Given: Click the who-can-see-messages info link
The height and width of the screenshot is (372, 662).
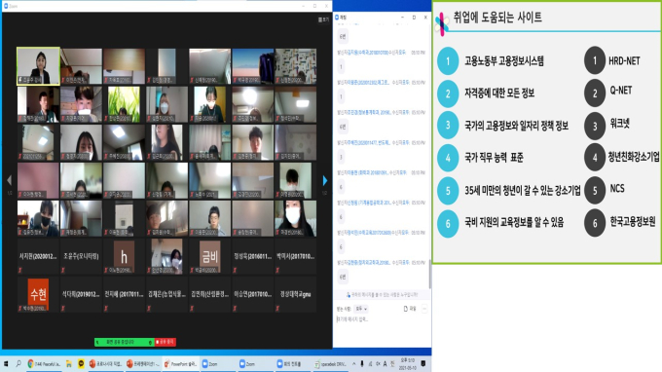Looking at the screenshot, I should 382,295.
